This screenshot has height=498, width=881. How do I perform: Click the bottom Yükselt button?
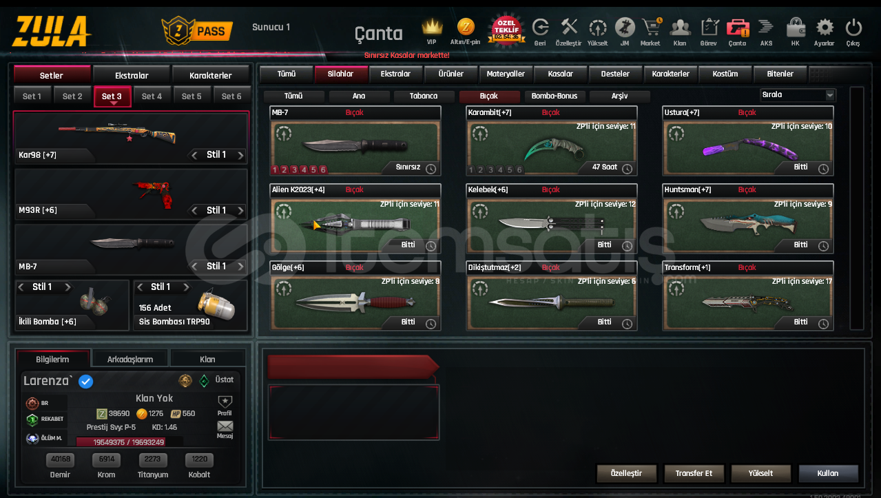tap(760, 473)
